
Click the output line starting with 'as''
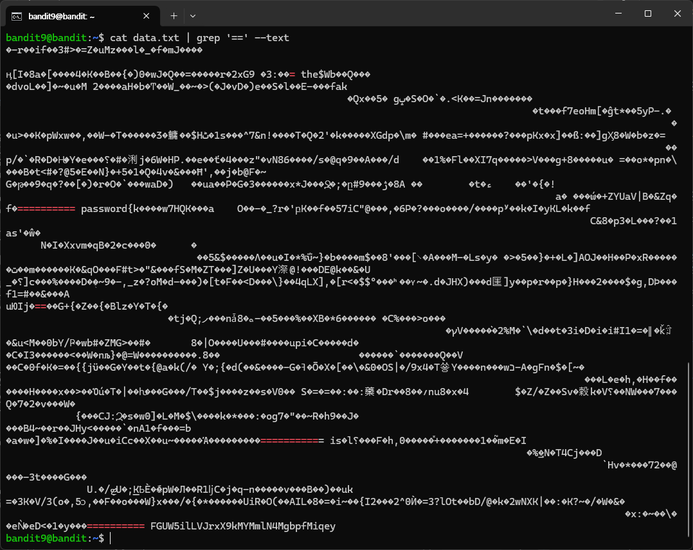(x=23, y=233)
